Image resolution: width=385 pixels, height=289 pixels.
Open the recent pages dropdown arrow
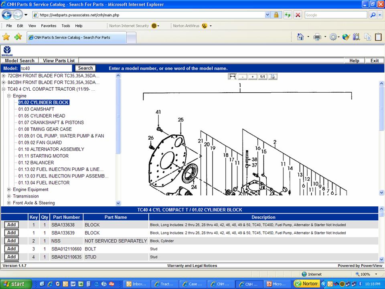tap(26, 15)
